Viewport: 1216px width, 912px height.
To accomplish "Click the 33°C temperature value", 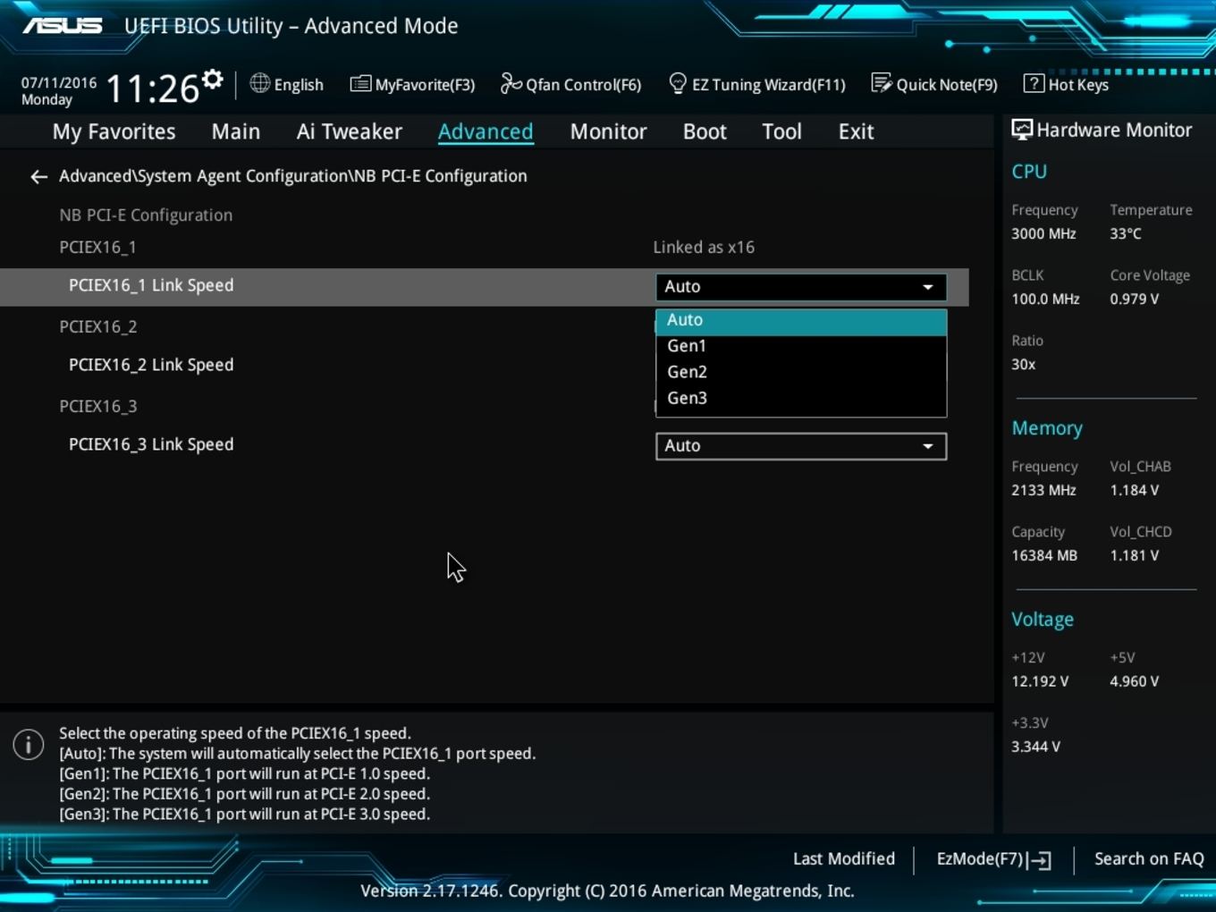I will (x=1126, y=233).
